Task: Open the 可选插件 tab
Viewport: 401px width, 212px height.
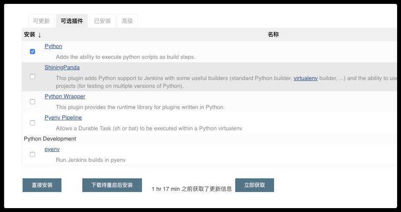Action: coord(72,21)
